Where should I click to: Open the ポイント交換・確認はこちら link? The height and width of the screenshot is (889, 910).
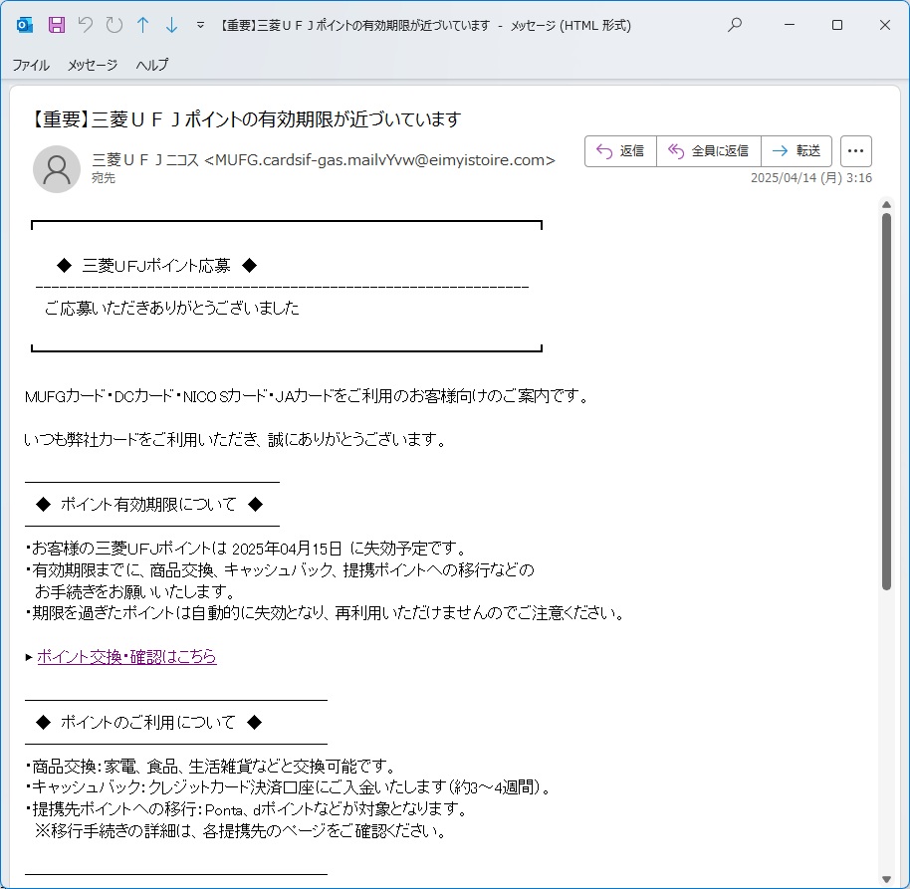[x=126, y=656]
